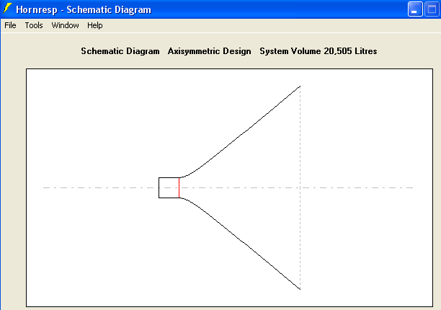Click the dashed vertical horn mouth line
This screenshot has width=441, height=310.
click(x=300, y=144)
